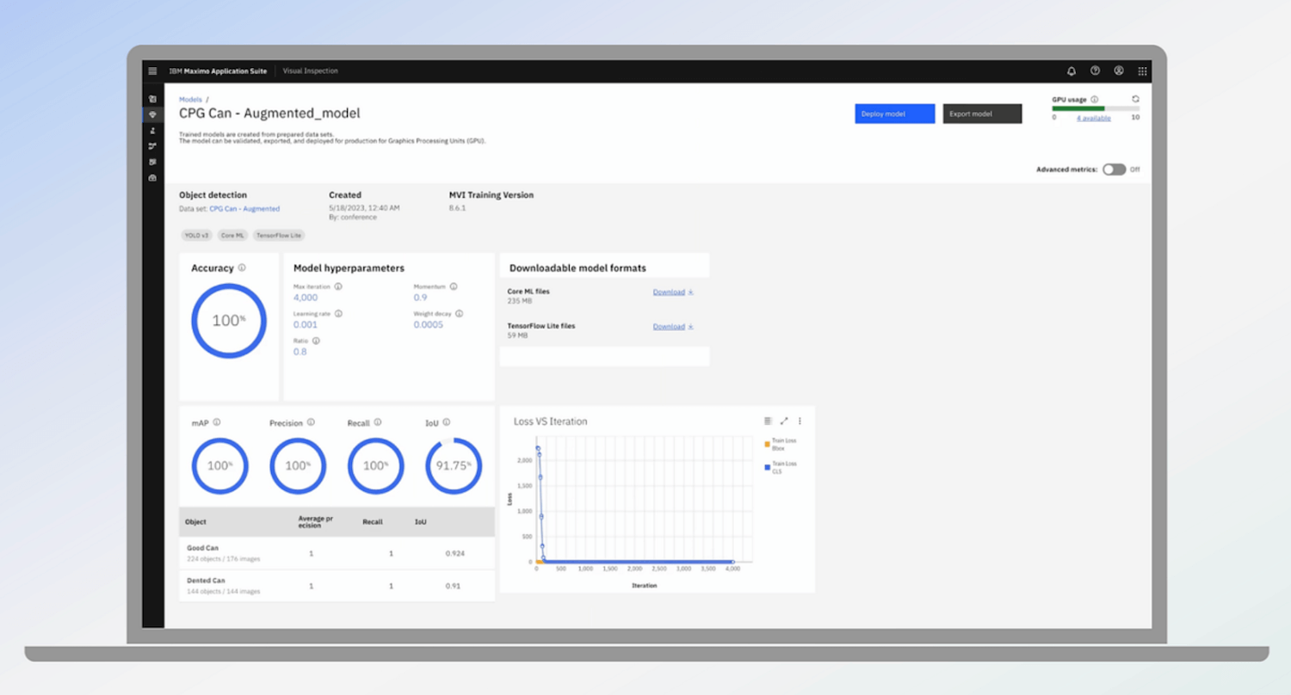Open the user profile icon

pos(1119,71)
